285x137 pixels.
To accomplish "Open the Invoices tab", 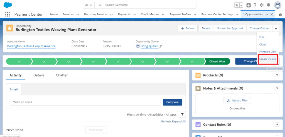I will 68,15.
